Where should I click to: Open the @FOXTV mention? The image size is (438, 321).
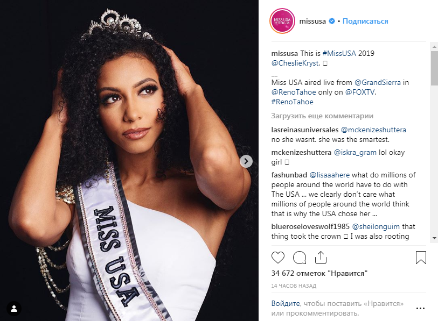coord(360,92)
